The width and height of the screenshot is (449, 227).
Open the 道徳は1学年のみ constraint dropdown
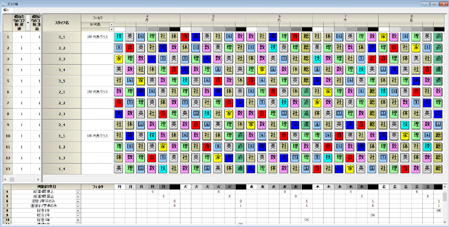[x=78, y=206]
